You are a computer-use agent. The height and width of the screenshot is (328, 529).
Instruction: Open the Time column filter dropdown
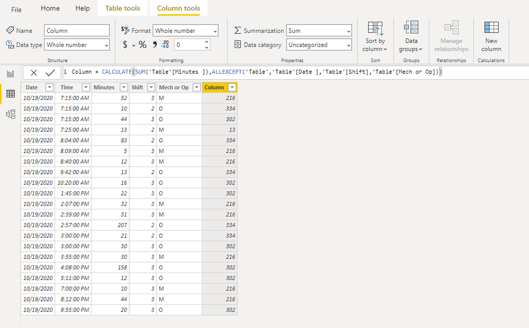[86, 88]
